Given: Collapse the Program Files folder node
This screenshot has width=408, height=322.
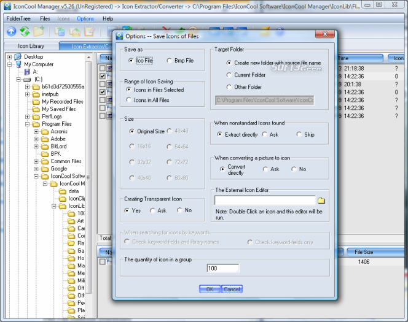Looking at the screenshot, I should point(27,124).
